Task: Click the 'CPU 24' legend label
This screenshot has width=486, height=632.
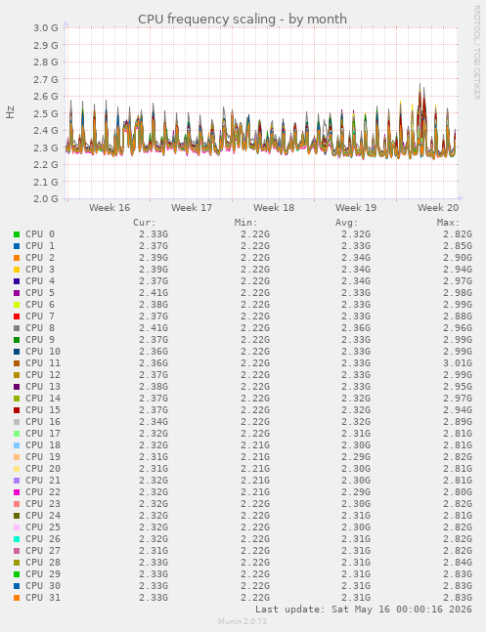Action: 43,516
